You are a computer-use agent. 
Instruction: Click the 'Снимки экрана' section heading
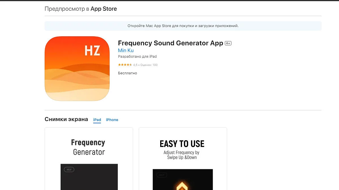tap(66, 119)
